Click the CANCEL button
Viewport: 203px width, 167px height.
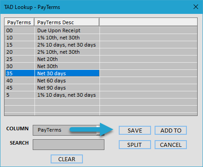(x=171, y=145)
